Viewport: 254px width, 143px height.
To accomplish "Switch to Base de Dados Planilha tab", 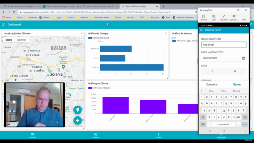I will tap(61, 6).
